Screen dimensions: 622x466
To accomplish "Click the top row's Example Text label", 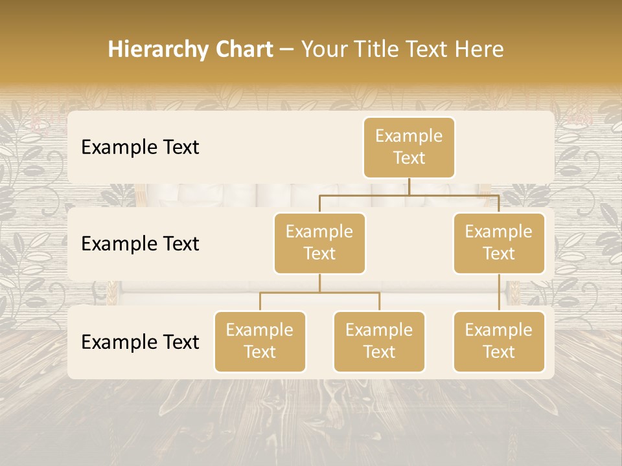I will coord(140,147).
